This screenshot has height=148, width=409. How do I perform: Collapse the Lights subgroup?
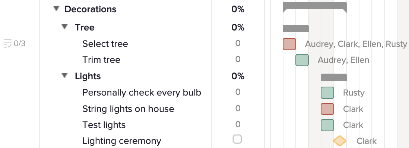pos(65,76)
